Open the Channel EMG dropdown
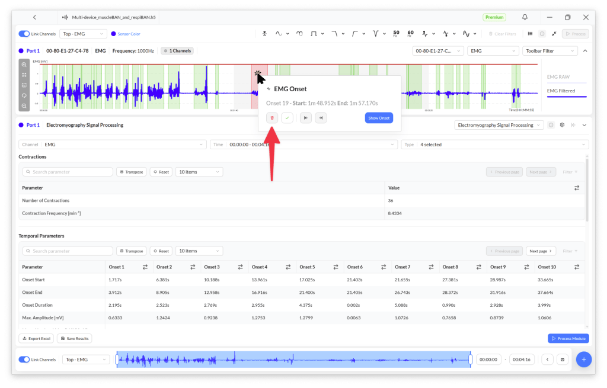The width and height of the screenshot is (607, 388). pos(113,145)
